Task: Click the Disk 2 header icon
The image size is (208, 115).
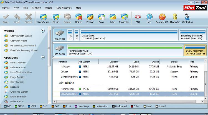Action: click(61, 83)
